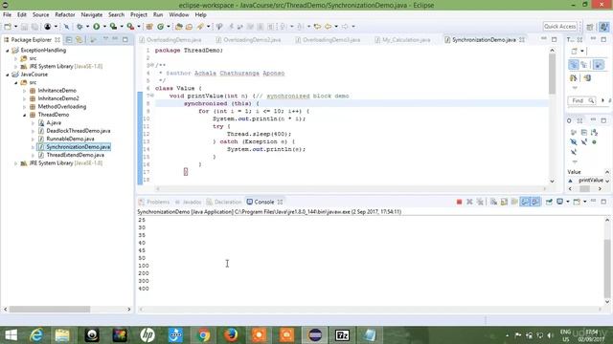The height and width of the screenshot is (344, 613).
Task: Click the Search flashlight icon in toolbar
Action: (x=200, y=27)
